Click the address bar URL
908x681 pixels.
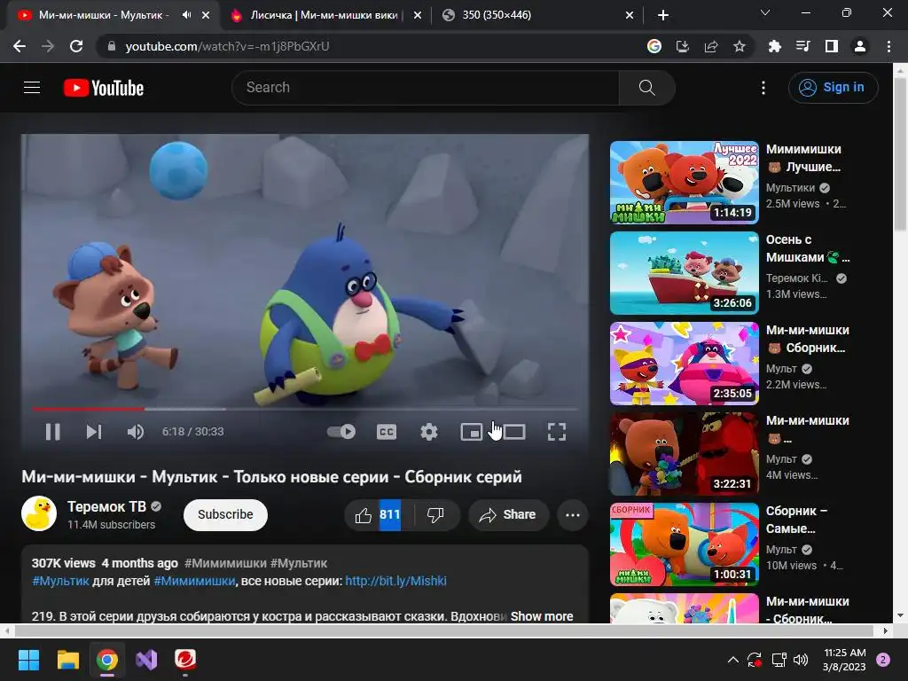[x=228, y=46]
